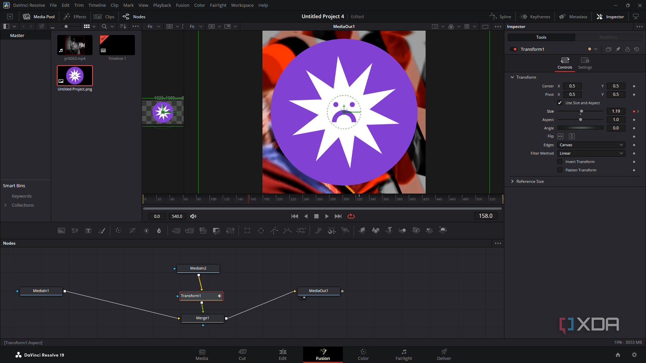This screenshot has width=646, height=363.
Task: Open Fusion Settings gear icon
Action: click(x=634, y=355)
